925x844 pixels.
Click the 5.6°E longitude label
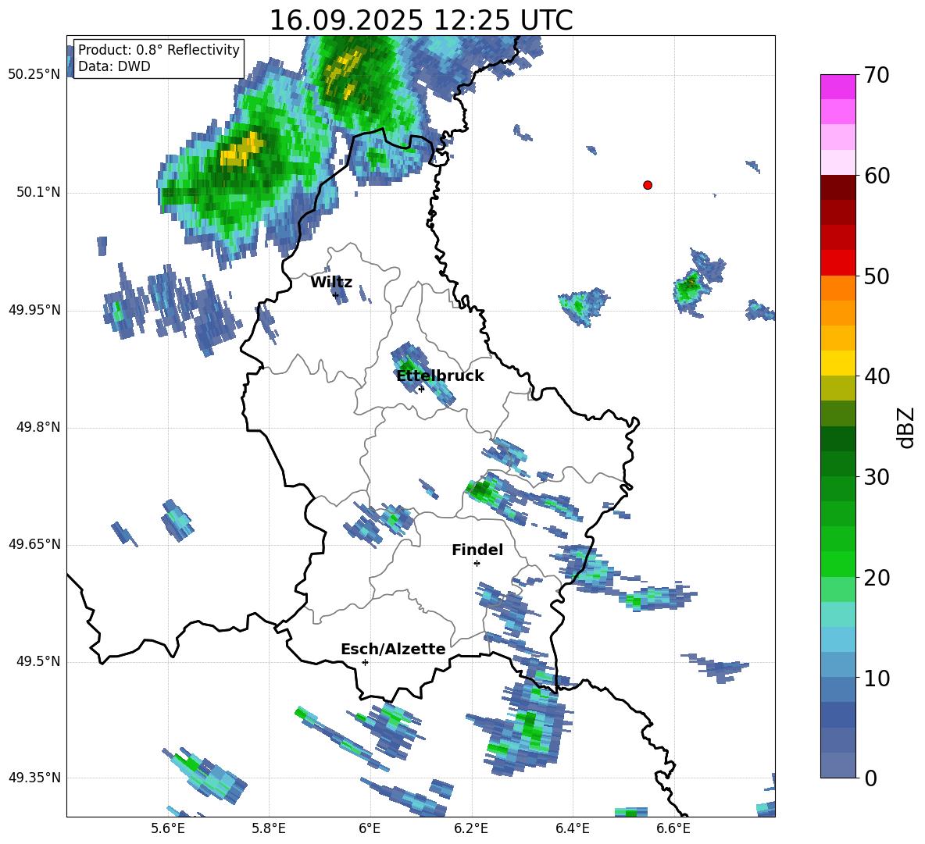[167, 828]
